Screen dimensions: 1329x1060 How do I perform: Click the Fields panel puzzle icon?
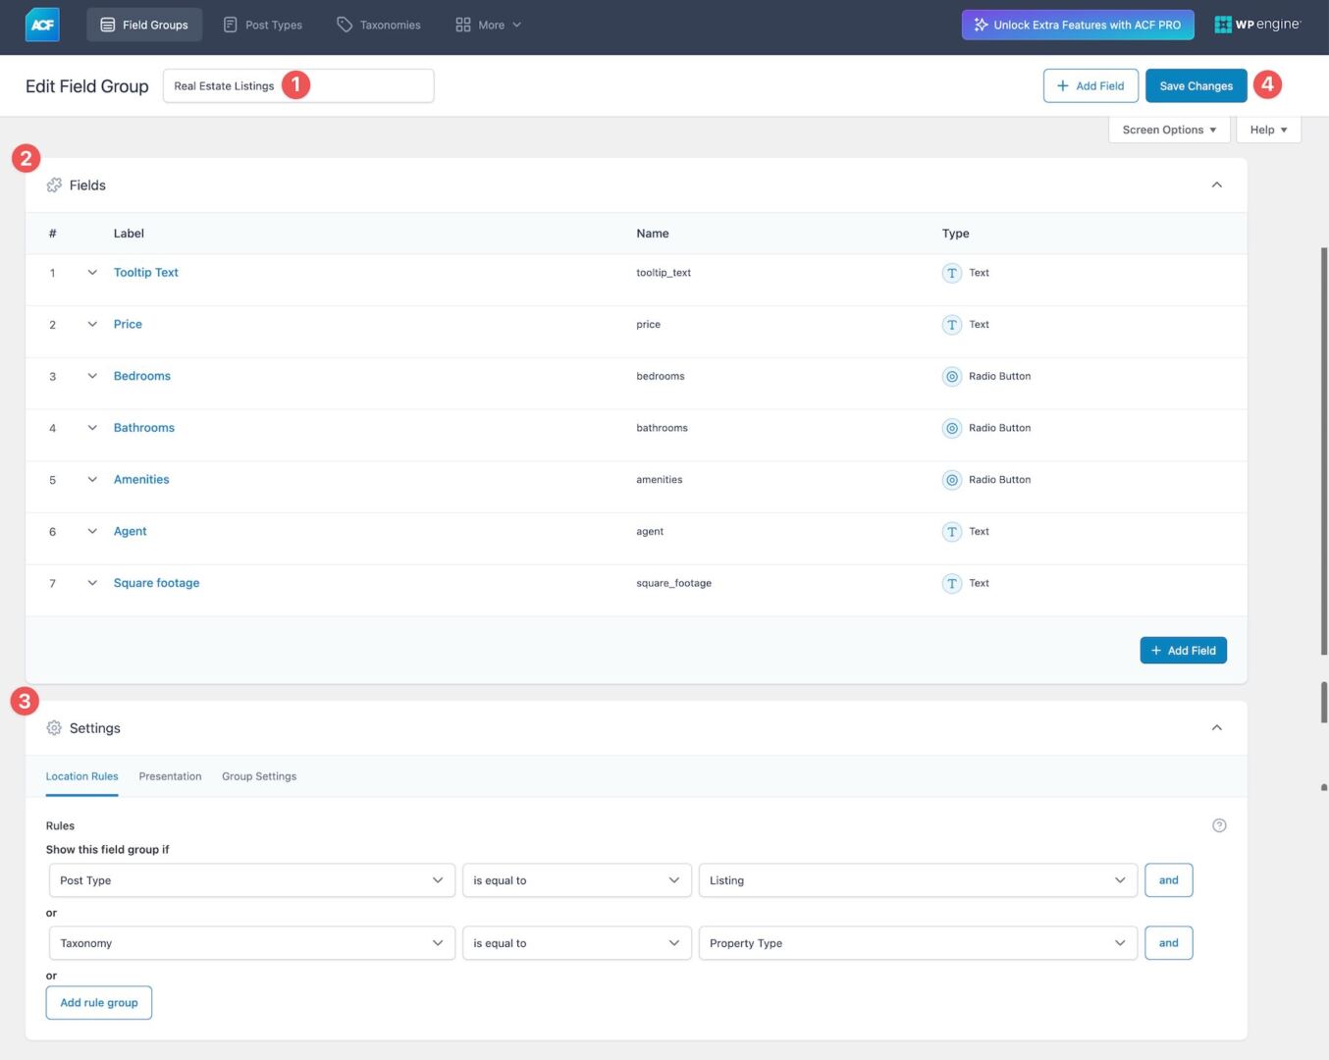(x=54, y=185)
